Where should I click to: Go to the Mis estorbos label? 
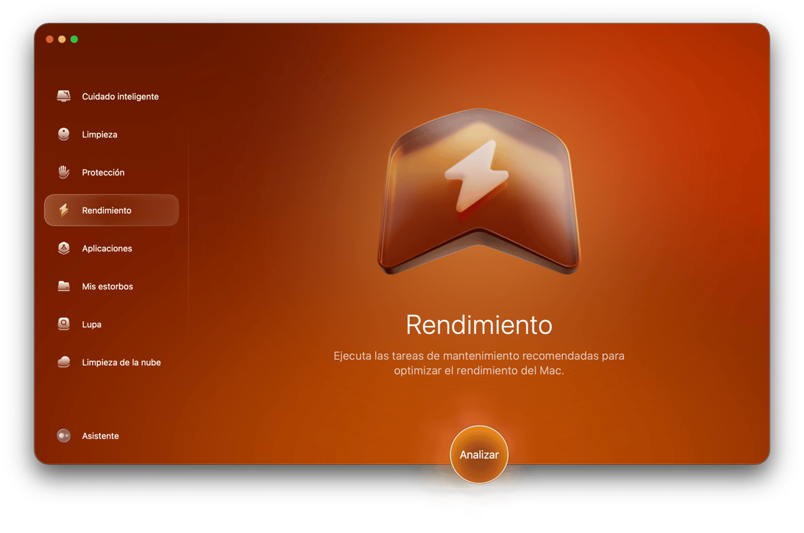pyautogui.click(x=107, y=286)
